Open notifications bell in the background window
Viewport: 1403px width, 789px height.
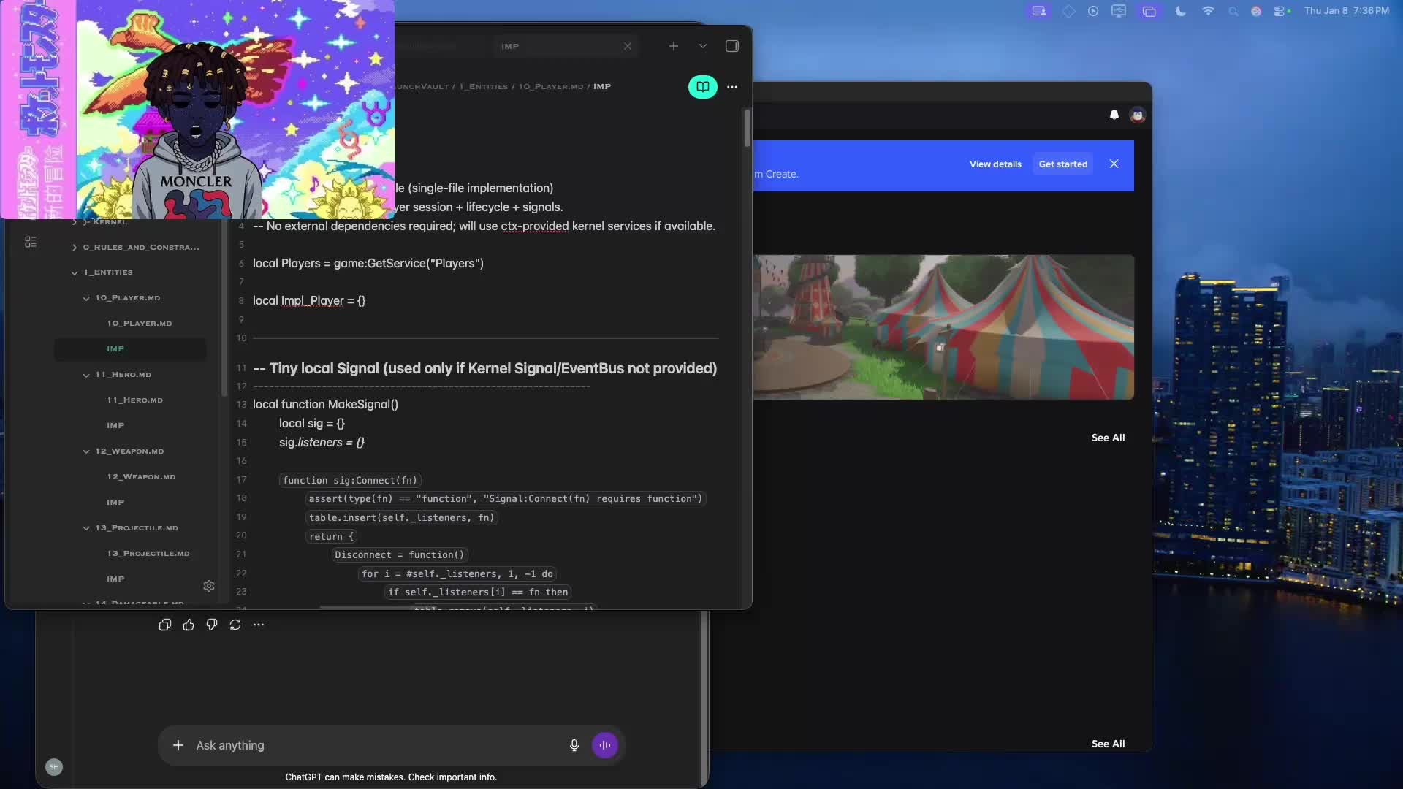(1114, 115)
